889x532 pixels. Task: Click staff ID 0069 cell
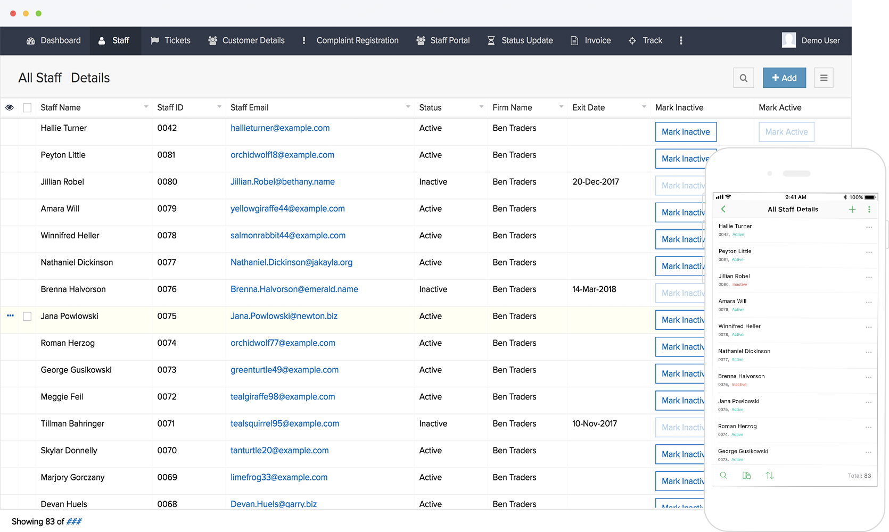click(x=167, y=477)
